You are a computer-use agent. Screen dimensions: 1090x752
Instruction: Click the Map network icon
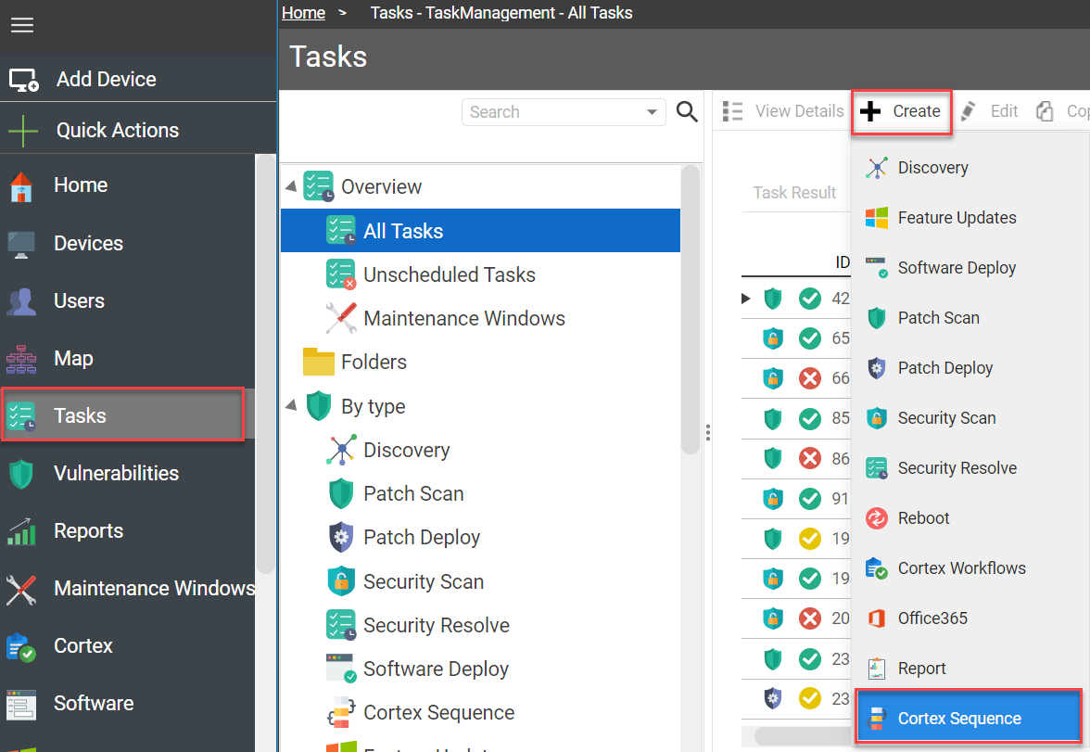click(x=21, y=359)
